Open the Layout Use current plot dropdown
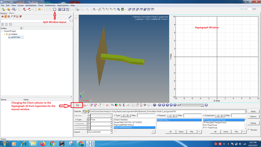The width and height of the screenshot is (261, 147). (111, 132)
